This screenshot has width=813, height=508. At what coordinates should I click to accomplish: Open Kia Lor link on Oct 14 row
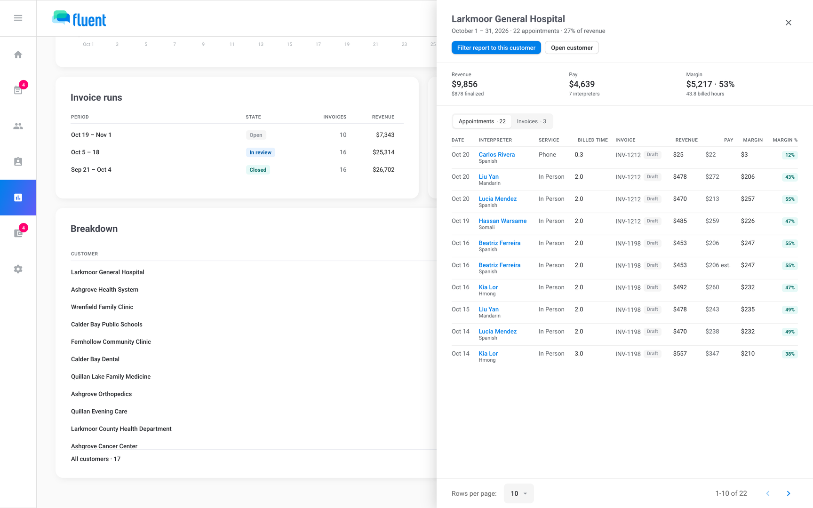pyautogui.click(x=488, y=354)
